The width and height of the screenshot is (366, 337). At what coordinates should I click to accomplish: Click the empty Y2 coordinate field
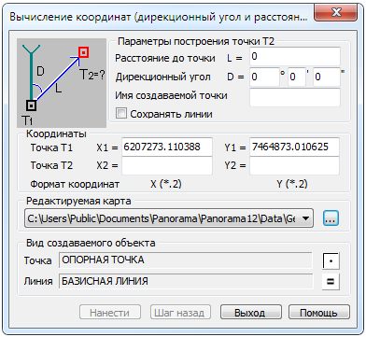pos(294,165)
